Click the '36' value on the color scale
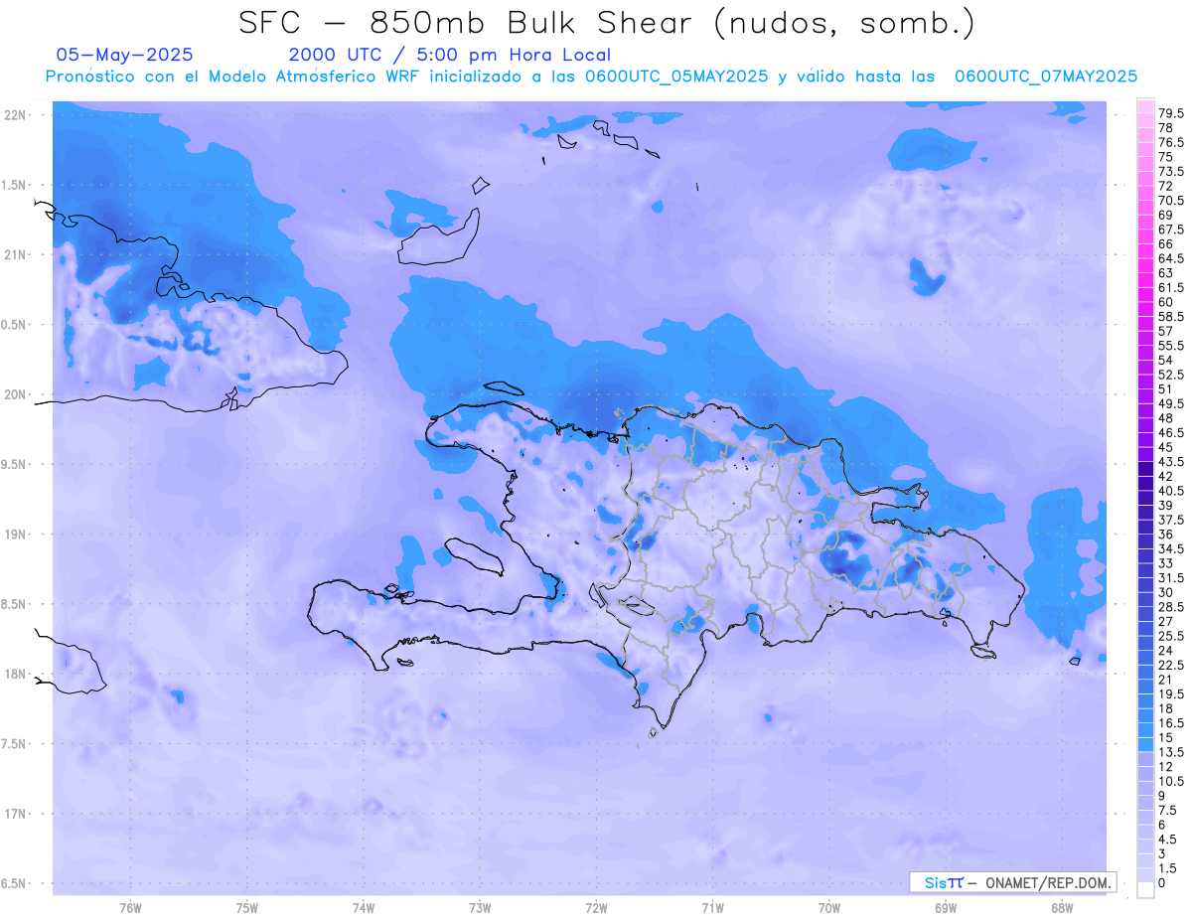 pos(1166,535)
